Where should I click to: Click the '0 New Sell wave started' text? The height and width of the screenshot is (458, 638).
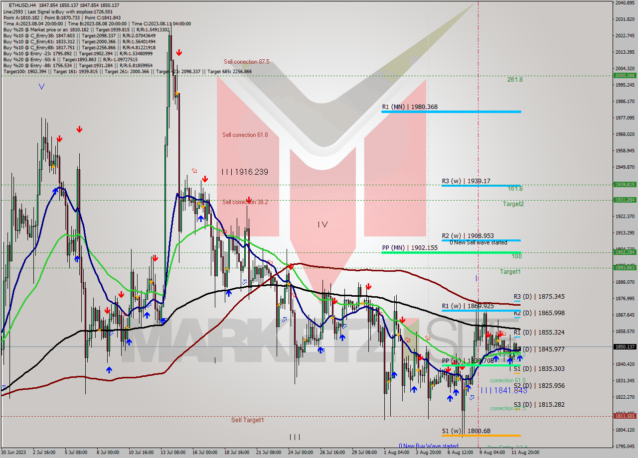click(478, 242)
